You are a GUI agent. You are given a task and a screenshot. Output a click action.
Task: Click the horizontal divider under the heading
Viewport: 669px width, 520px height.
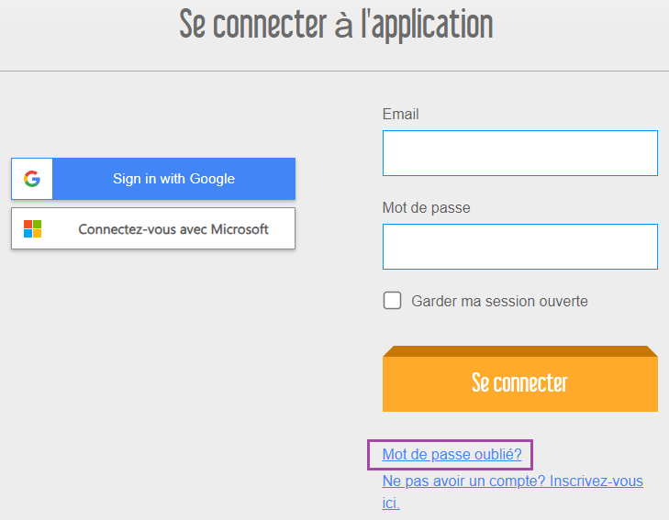334,71
